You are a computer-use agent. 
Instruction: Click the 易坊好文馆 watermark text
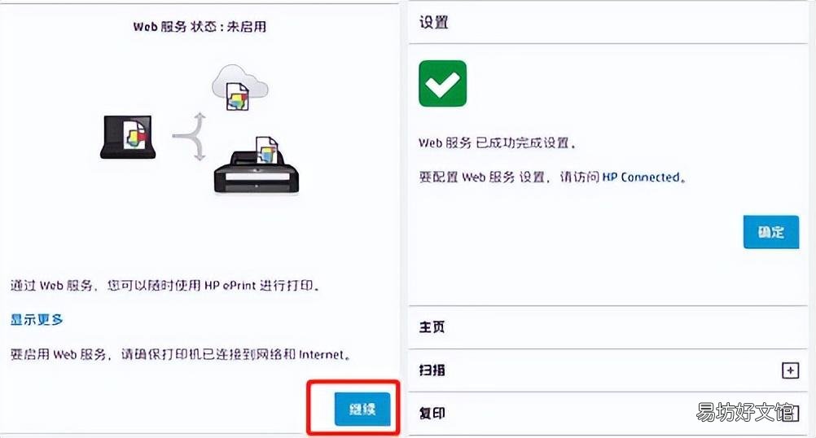click(746, 412)
